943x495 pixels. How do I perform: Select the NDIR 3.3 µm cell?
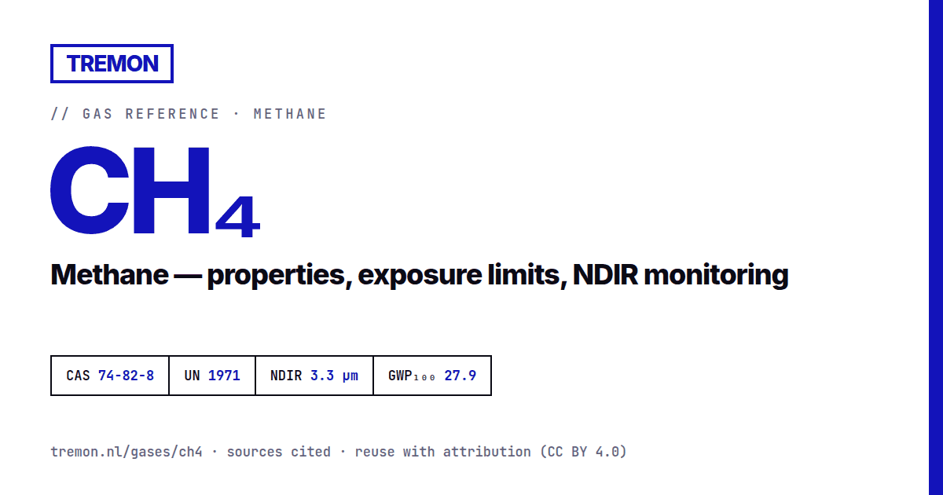(x=314, y=376)
